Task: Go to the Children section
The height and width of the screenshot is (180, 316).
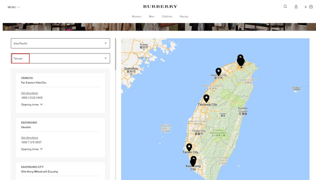Action: 167,17
